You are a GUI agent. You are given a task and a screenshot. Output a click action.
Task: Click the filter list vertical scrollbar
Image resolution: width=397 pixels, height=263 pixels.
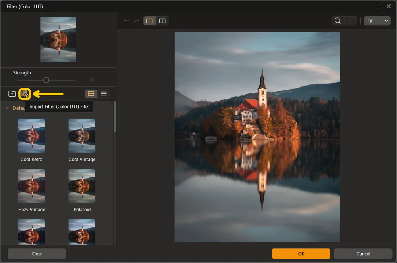[x=115, y=117]
